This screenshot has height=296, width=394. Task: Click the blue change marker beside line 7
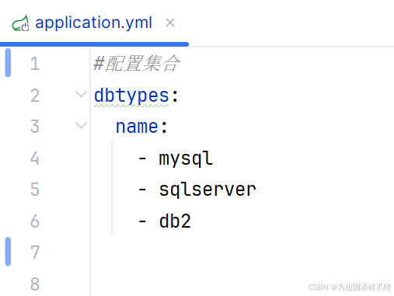8,252
